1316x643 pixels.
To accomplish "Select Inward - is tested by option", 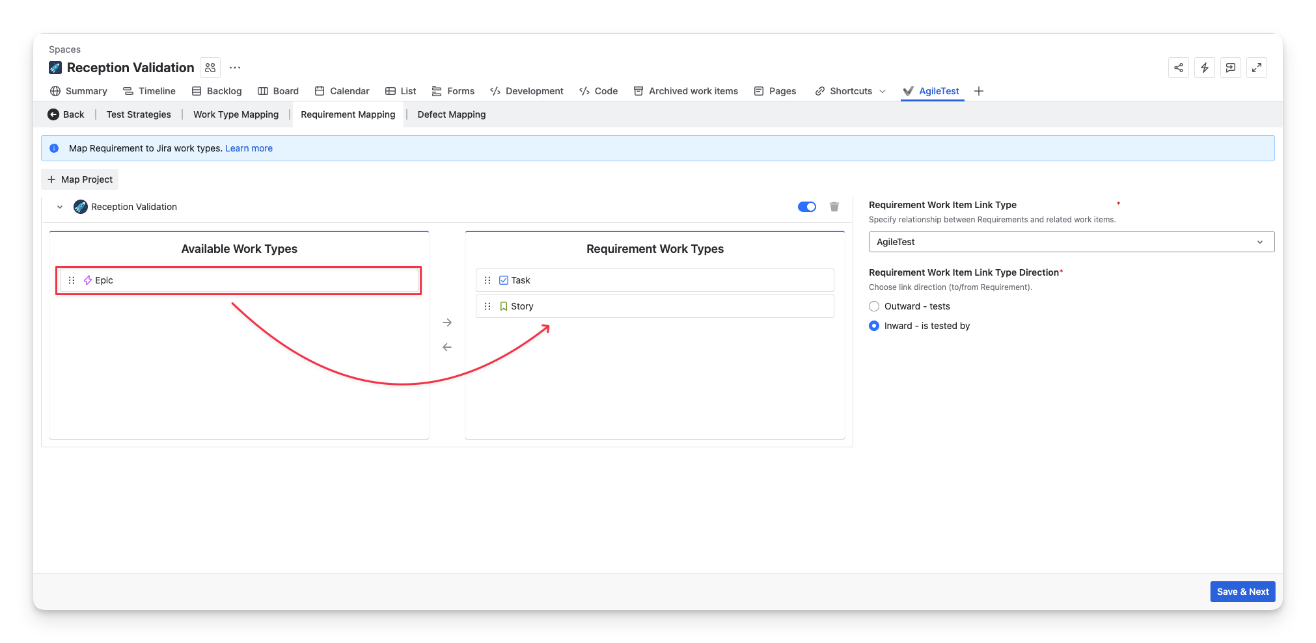I will pos(874,326).
